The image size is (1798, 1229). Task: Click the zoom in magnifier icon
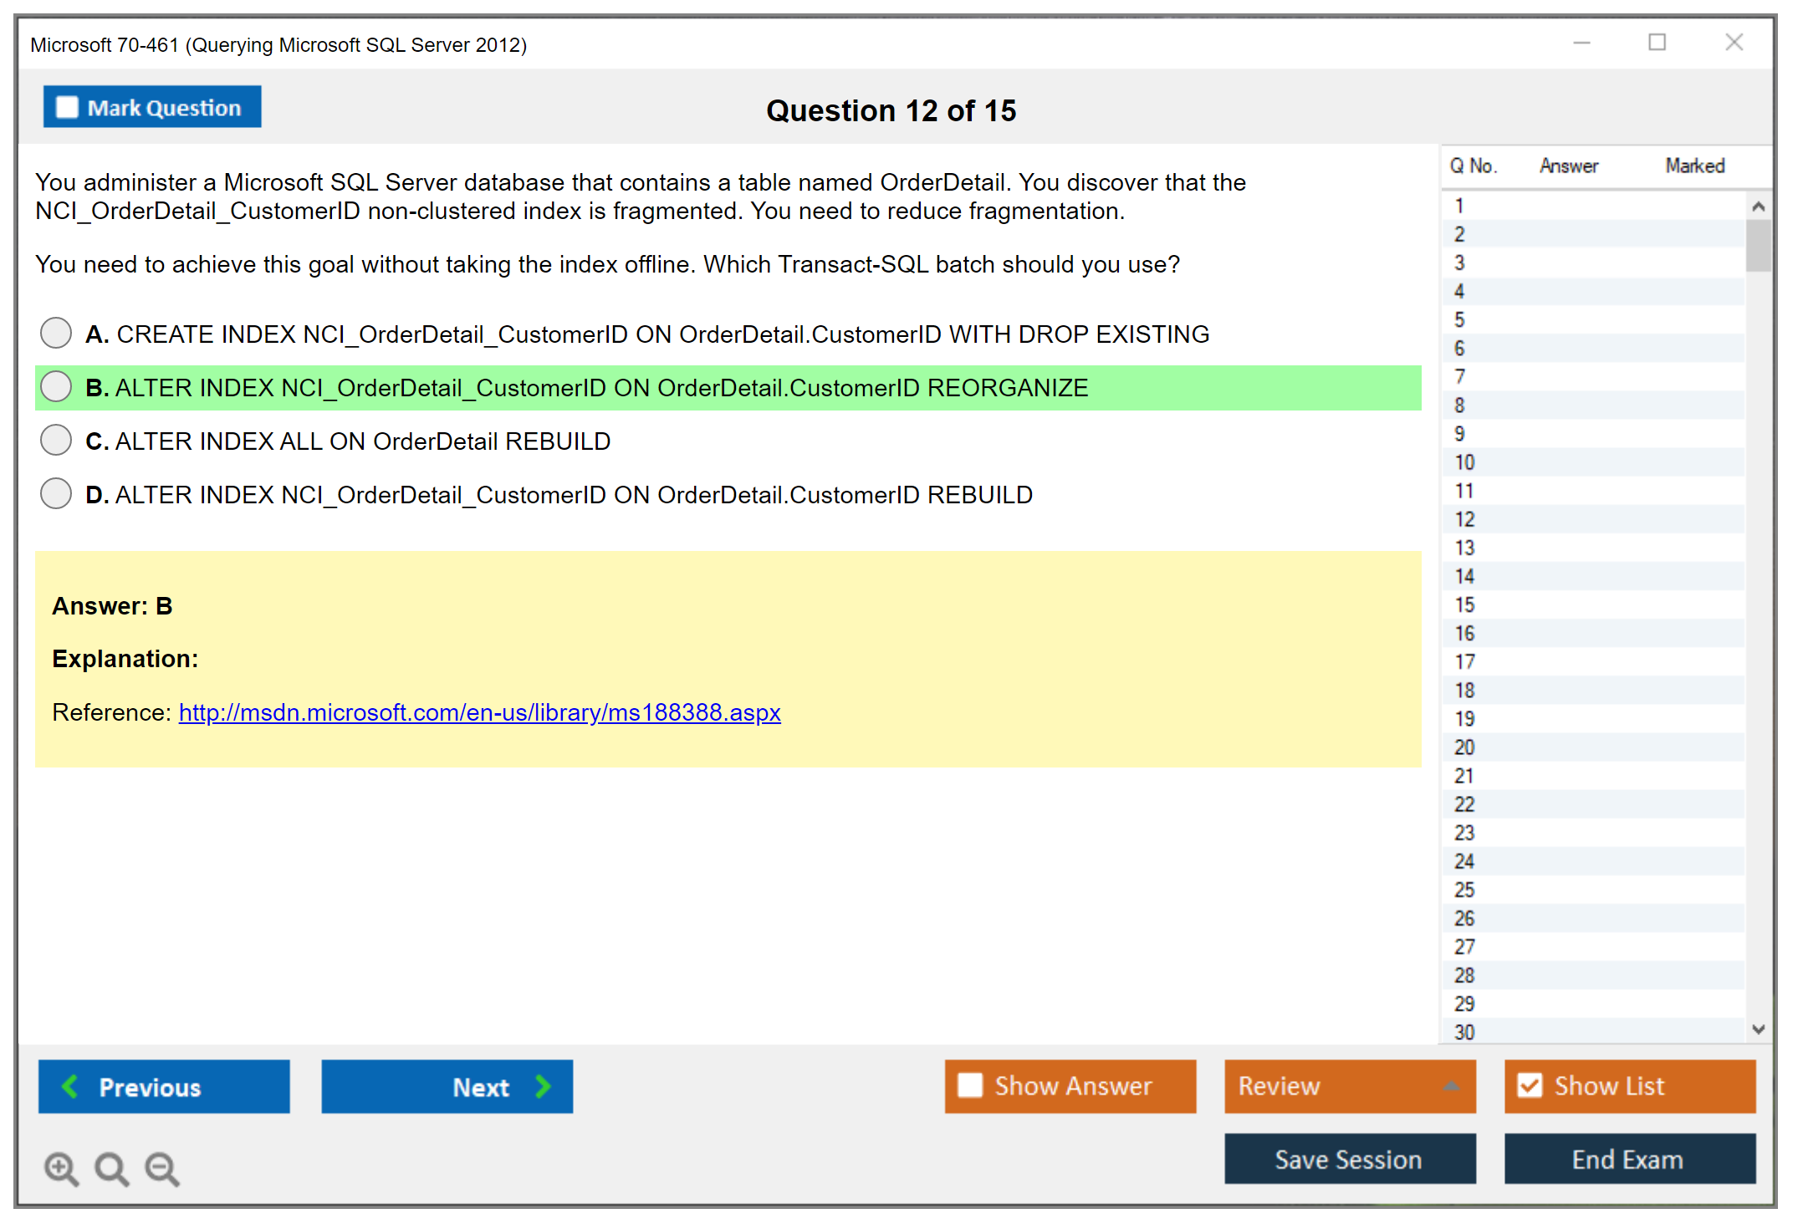61,1168
